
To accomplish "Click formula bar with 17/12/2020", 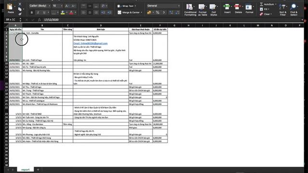I will pos(171,20).
